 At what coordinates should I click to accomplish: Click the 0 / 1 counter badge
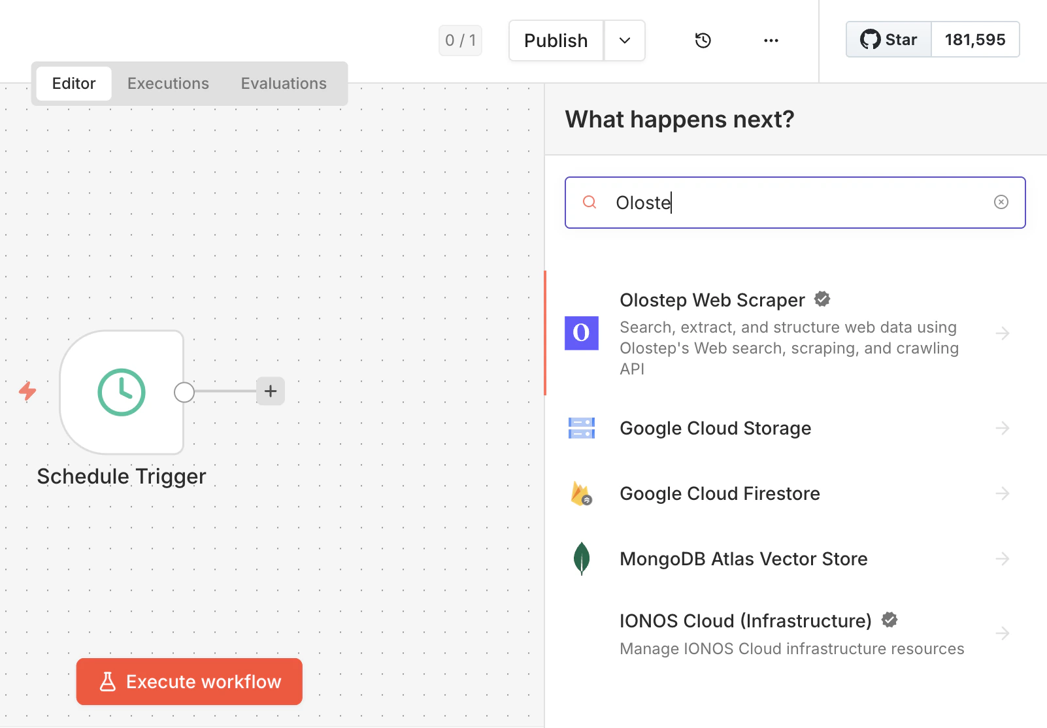tap(460, 41)
